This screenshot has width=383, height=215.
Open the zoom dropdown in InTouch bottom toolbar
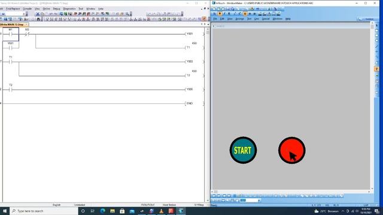(259, 201)
